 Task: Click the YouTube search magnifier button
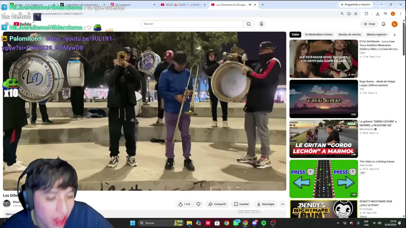[249, 24]
